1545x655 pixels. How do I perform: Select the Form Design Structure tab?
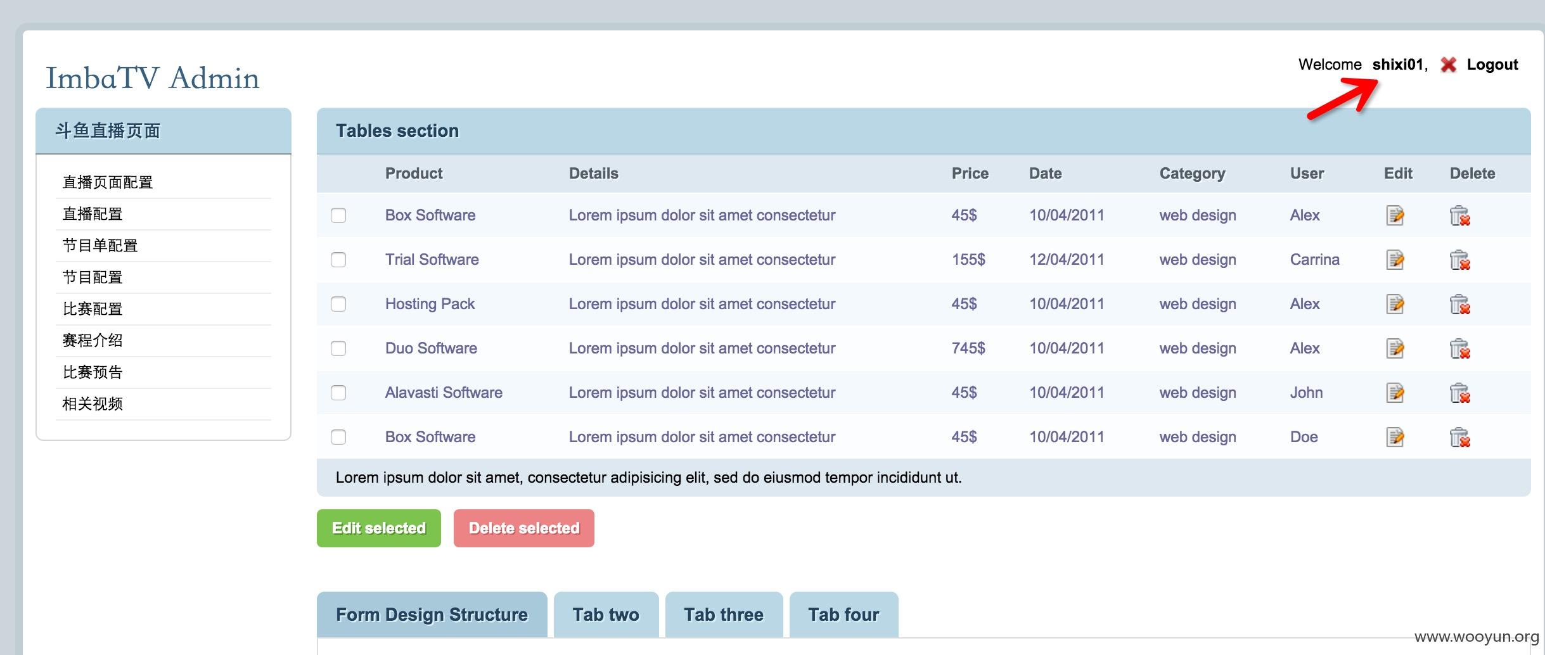click(x=432, y=614)
